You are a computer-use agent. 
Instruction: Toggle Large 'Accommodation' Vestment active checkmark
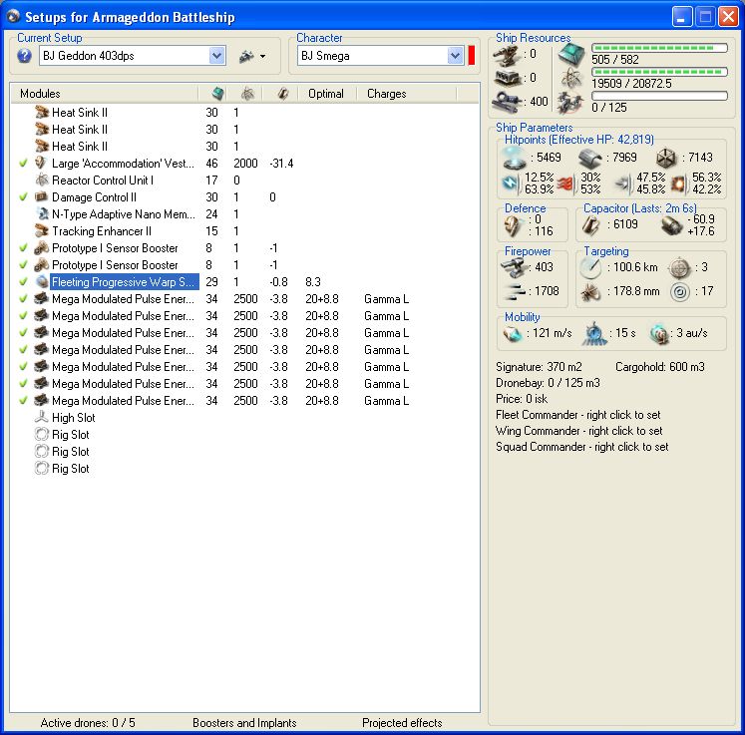[x=23, y=164]
